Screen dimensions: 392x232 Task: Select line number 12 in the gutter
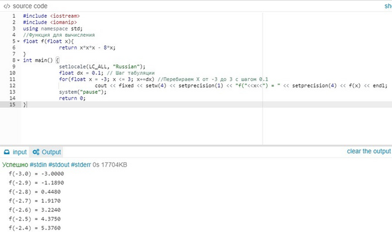coord(12,86)
